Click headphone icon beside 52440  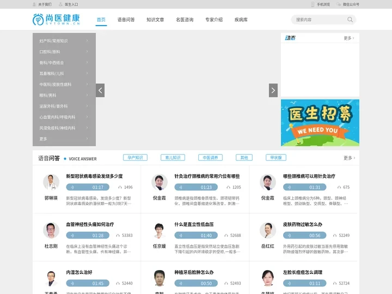coord(118,283)
